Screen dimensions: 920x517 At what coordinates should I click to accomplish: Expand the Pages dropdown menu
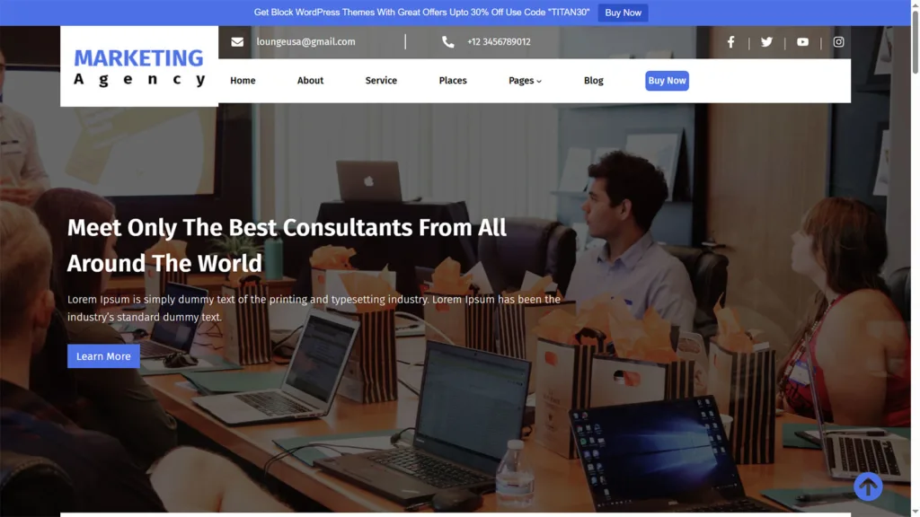(x=525, y=81)
